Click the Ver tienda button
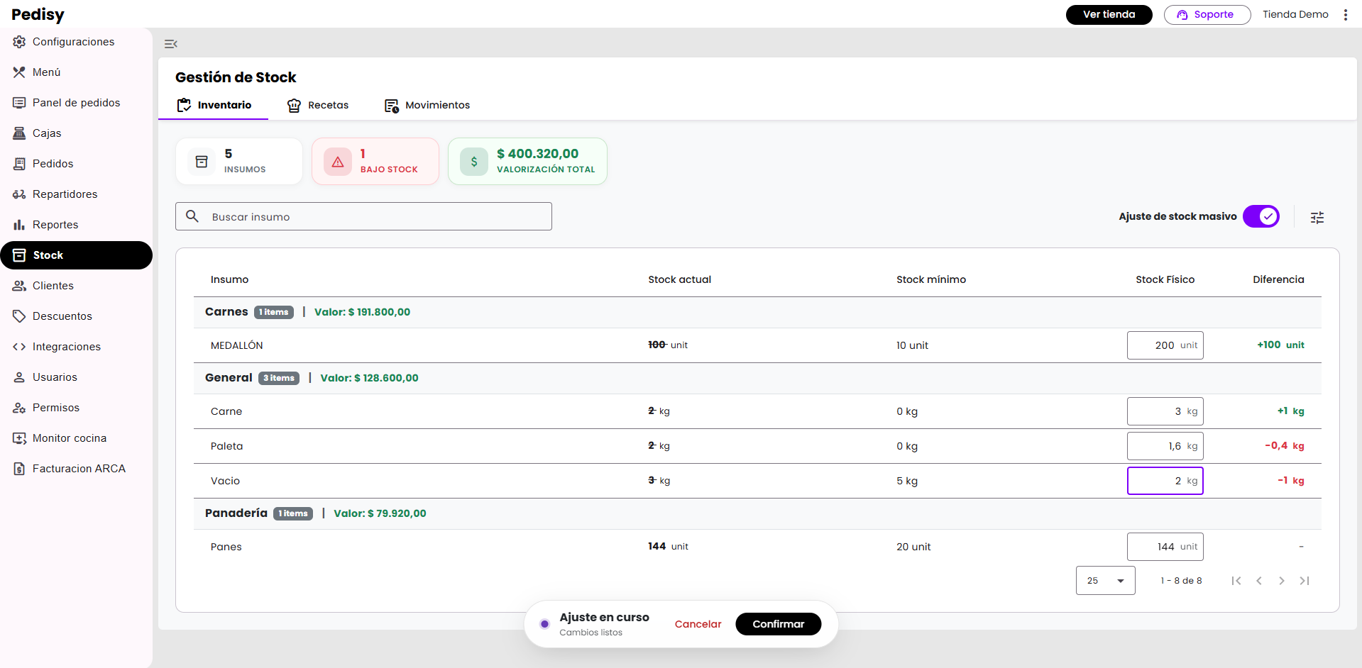The image size is (1362, 668). click(x=1109, y=14)
